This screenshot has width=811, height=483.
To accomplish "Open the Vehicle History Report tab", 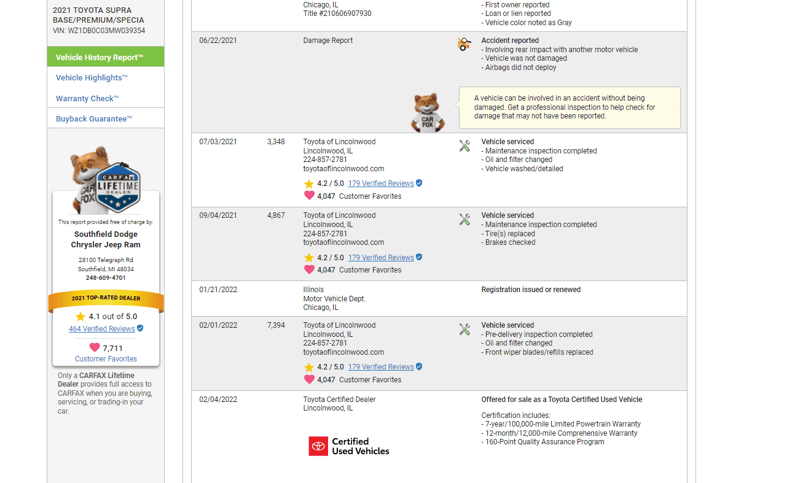I will 106,57.
